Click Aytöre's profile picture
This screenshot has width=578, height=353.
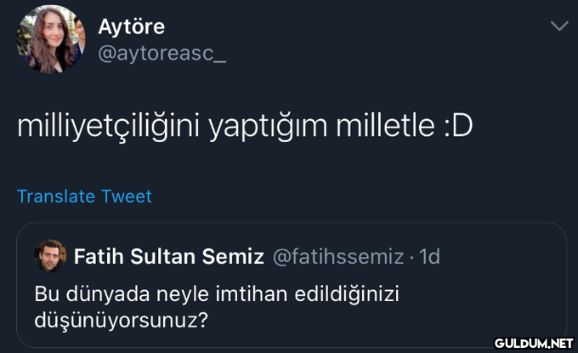pyautogui.click(x=51, y=38)
